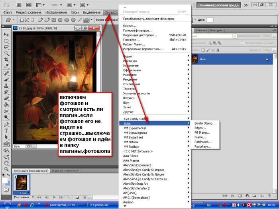The width and height of the screenshot is (279, 209).
Task: Open layers panel flyout menu
Action: point(273,30)
